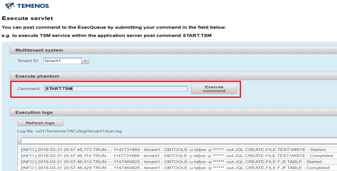
Task: Select the TEST.WRITE Started log entry
Action: click(177, 150)
